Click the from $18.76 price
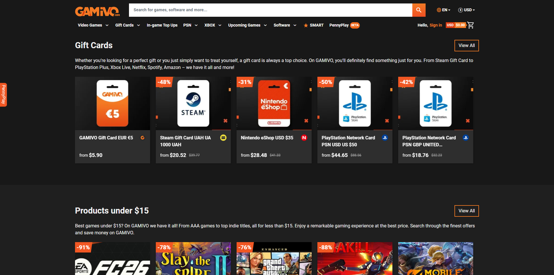554x275 pixels. (415, 155)
